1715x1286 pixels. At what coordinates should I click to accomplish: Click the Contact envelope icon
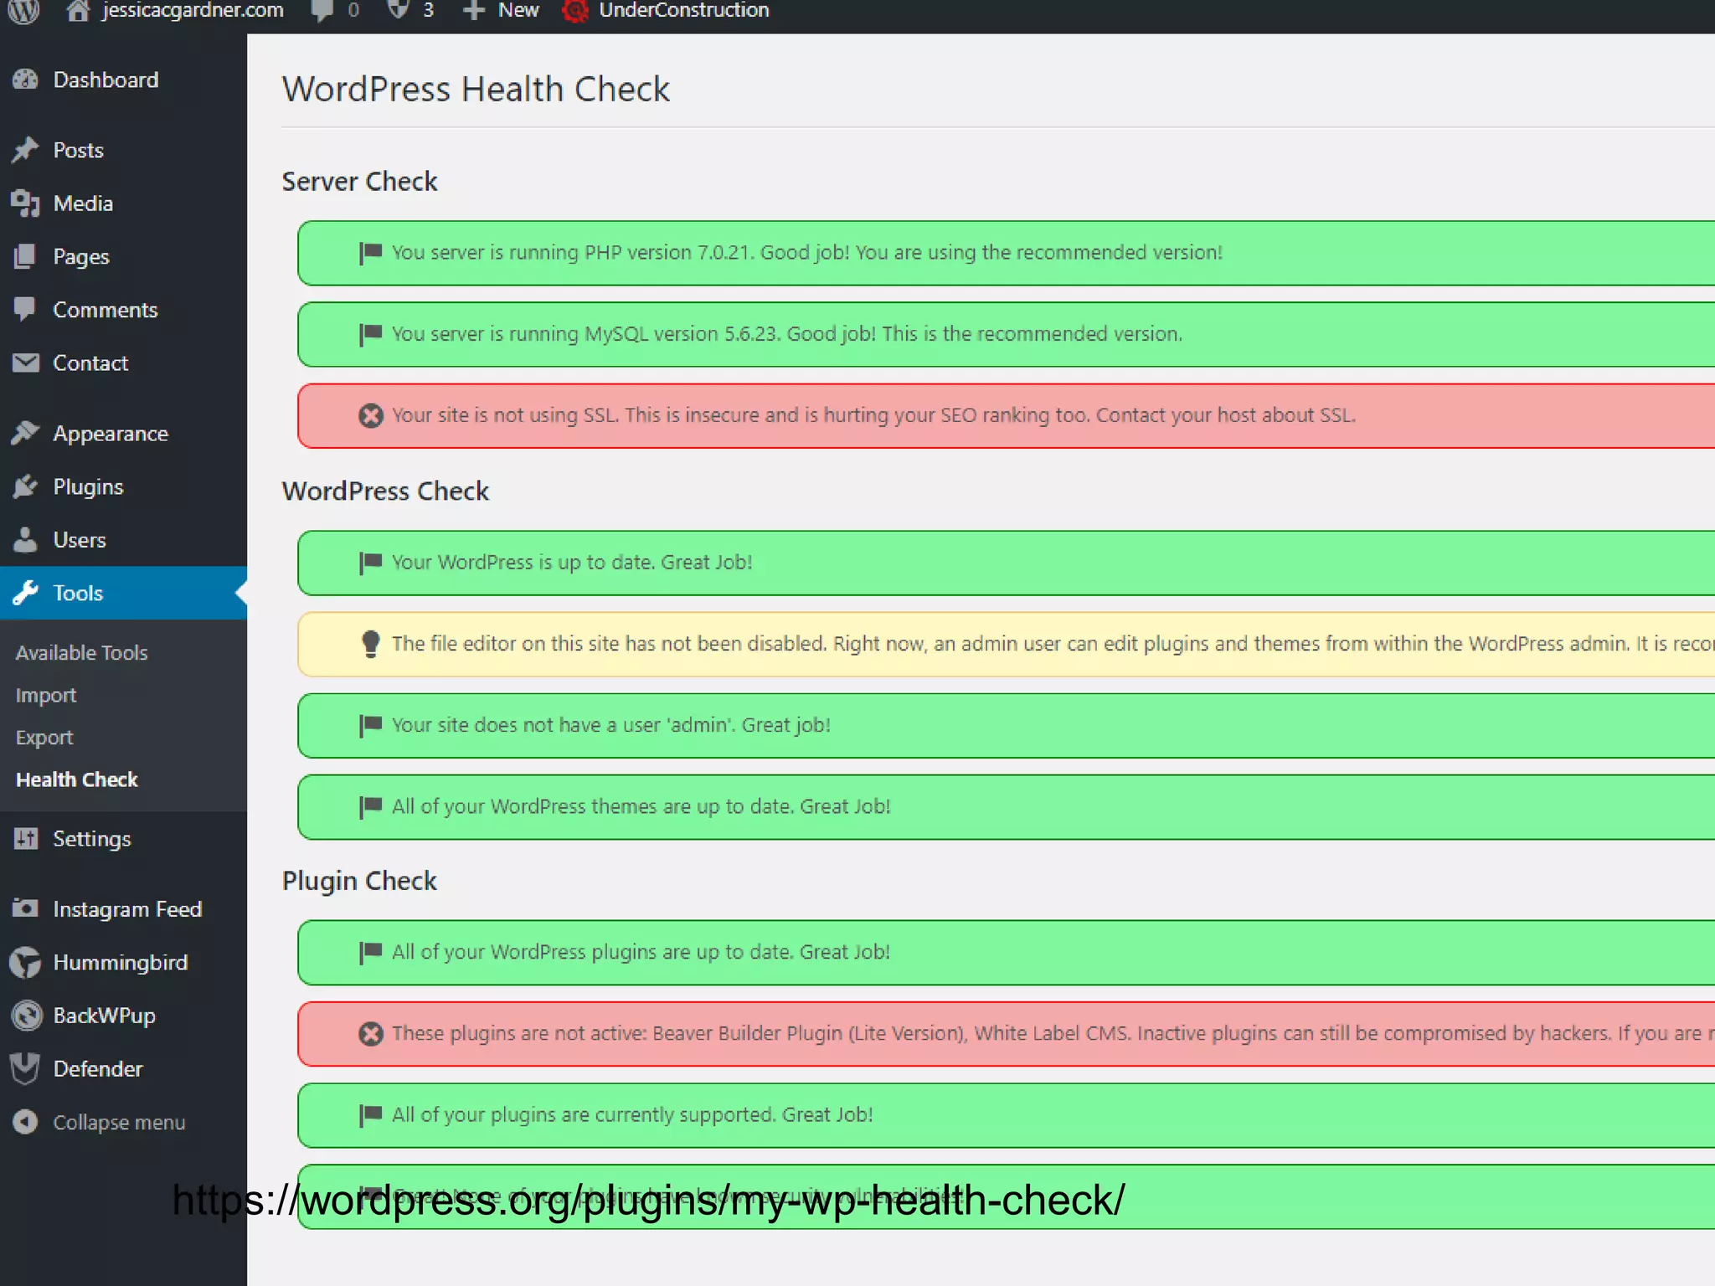(26, 363)
